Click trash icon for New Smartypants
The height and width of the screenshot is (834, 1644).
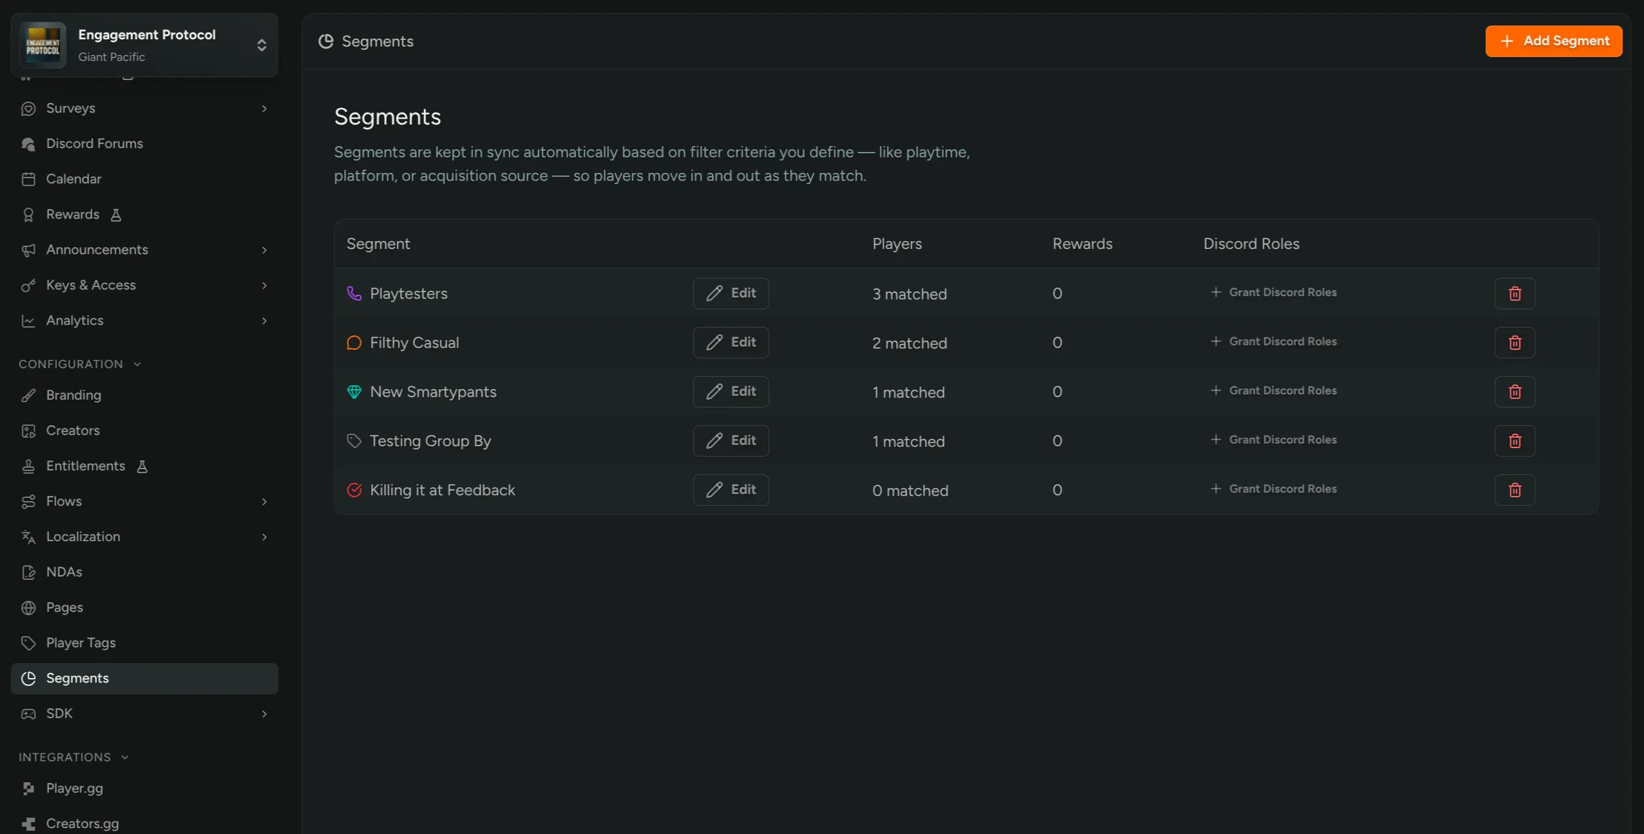(x=1514, y=392)
